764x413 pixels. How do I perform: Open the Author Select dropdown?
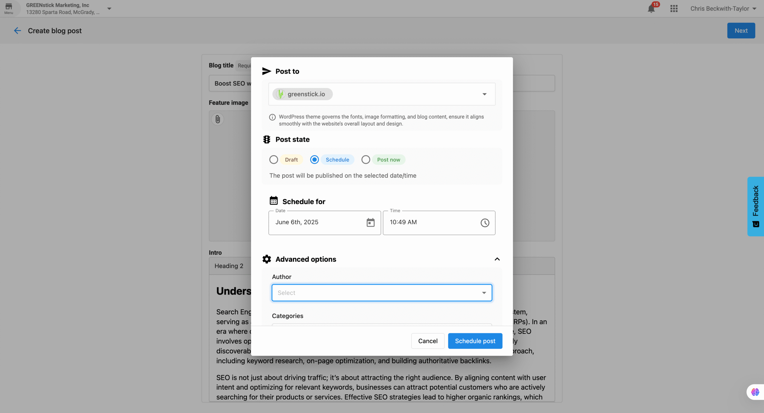coord(381,293)
